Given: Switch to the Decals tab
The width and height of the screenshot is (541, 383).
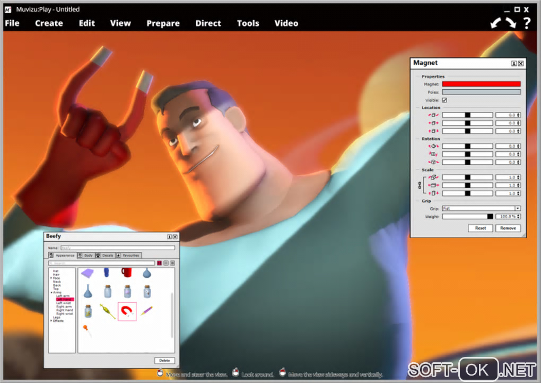Looking at the screenshot, I should point(105,256).
